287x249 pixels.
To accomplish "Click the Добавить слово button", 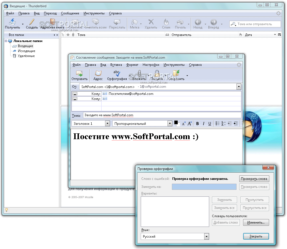I will 226,222.
